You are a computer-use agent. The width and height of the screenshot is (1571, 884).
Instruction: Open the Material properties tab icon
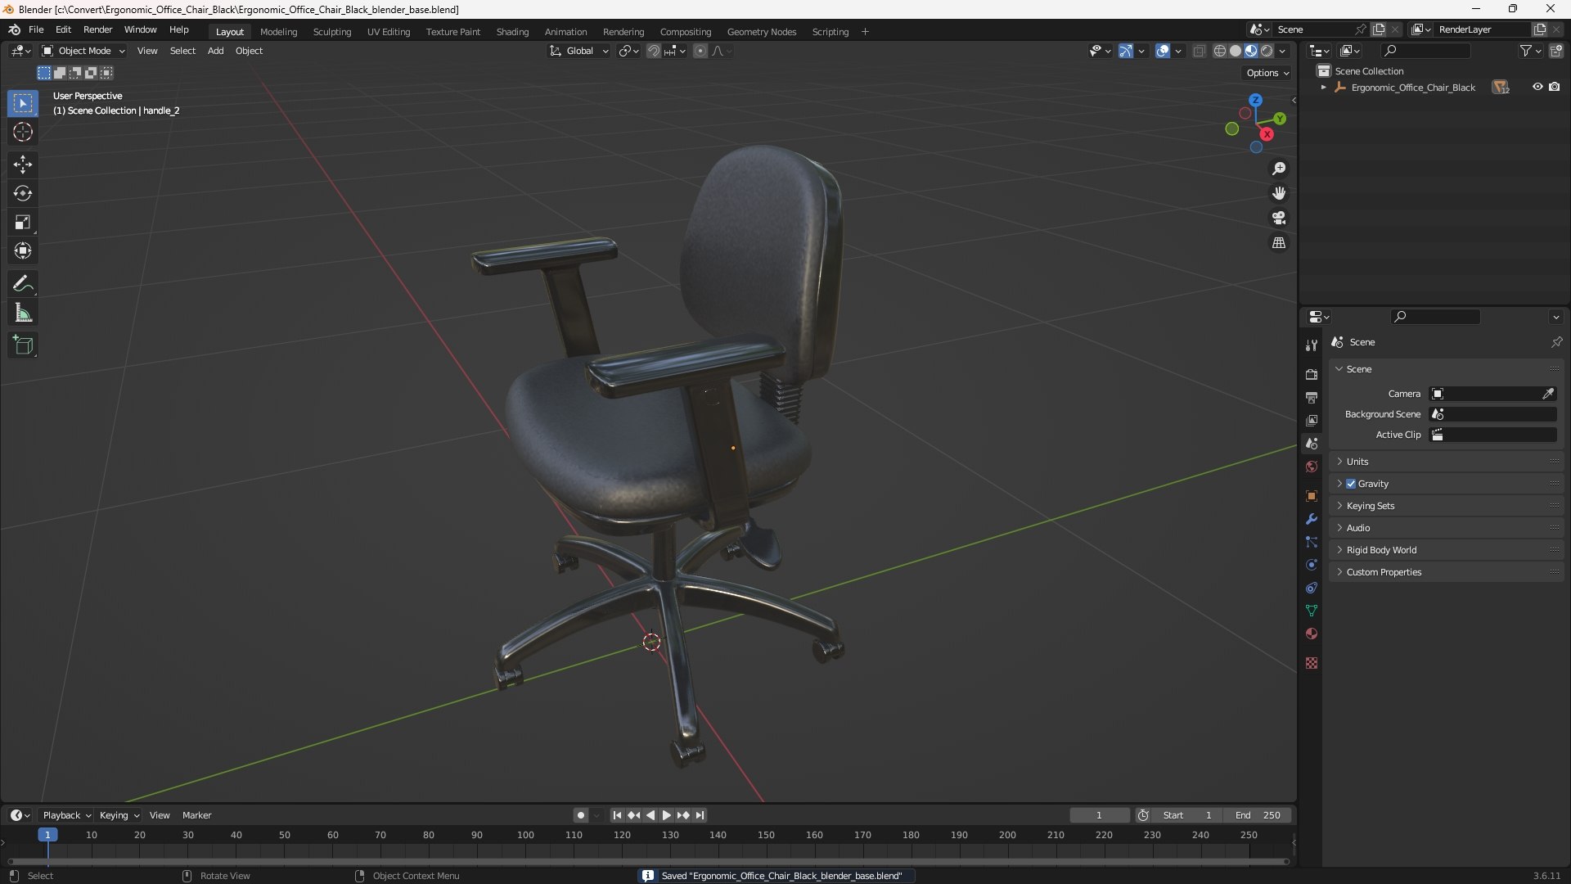(x=1312, y=634)
